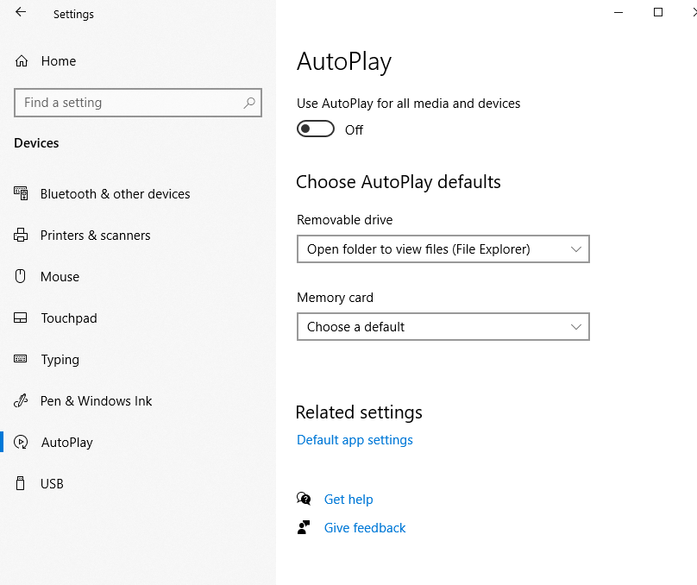Click the Settings window title text
The width and height of the screenshot is (697, 585).
click(74, 14)
